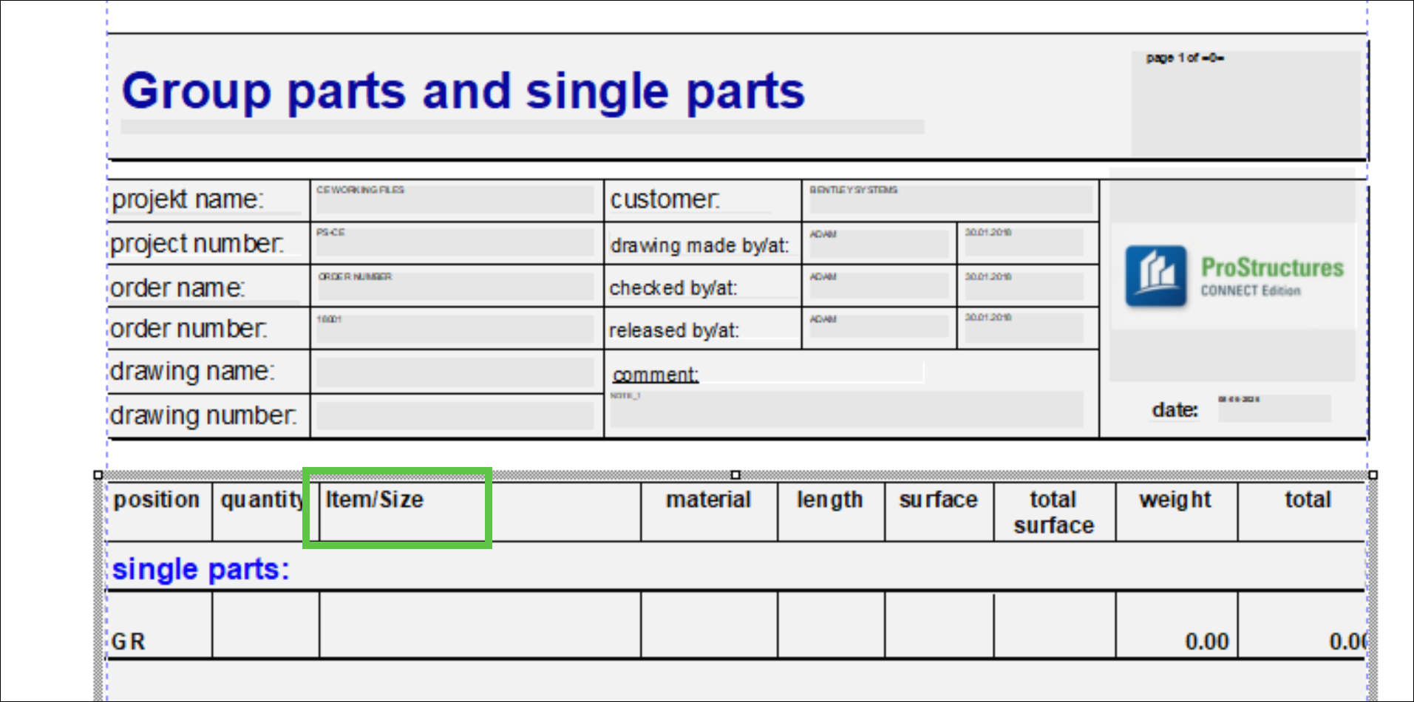The image size is (1414, 702).
Task: Select the "Item/Size" column header
Action: click(x=375, y=500)
